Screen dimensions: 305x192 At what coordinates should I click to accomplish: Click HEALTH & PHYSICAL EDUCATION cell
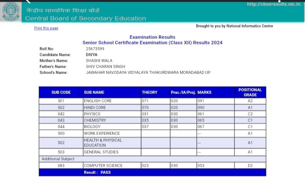point(112,143)
